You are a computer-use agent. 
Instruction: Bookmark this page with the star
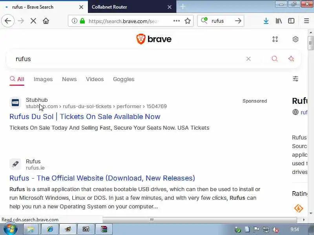[188, 21]
